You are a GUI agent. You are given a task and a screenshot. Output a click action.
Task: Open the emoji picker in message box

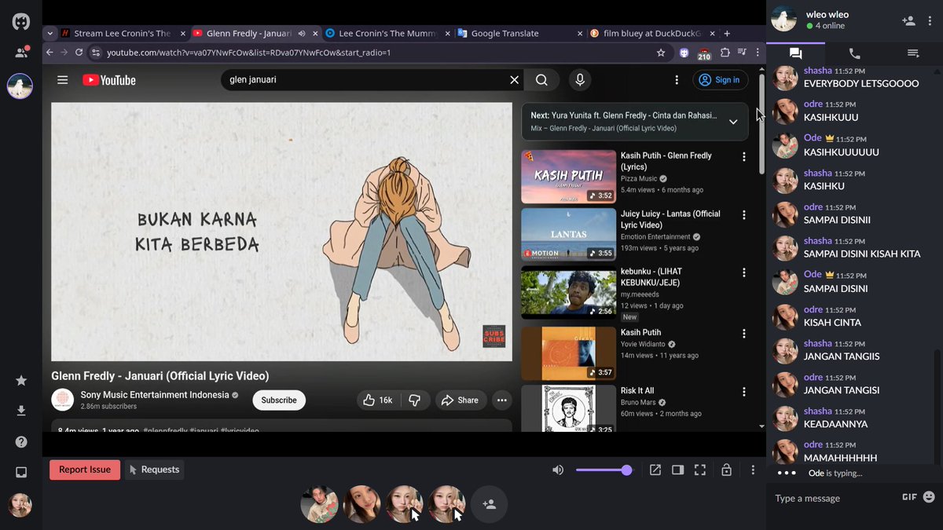929,497
